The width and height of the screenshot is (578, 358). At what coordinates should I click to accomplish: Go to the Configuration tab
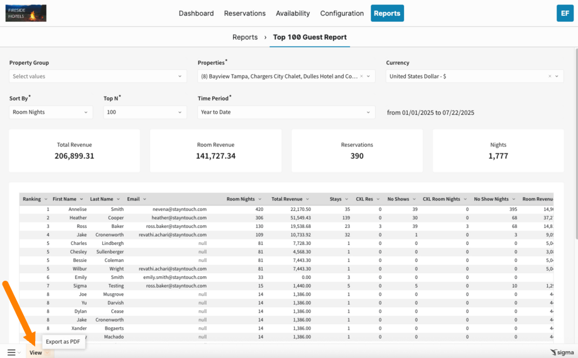tap(342, 13)
